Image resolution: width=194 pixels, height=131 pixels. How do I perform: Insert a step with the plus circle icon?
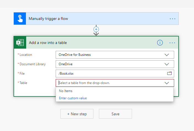point(96,29)
